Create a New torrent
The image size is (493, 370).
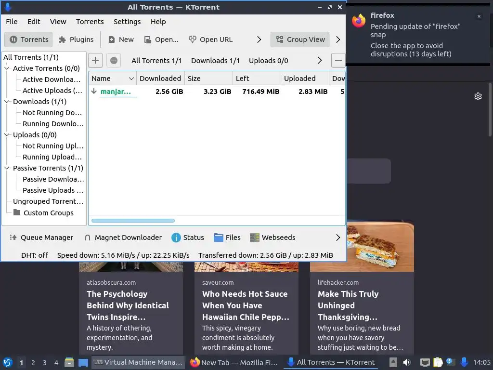(x=121, y=40)
